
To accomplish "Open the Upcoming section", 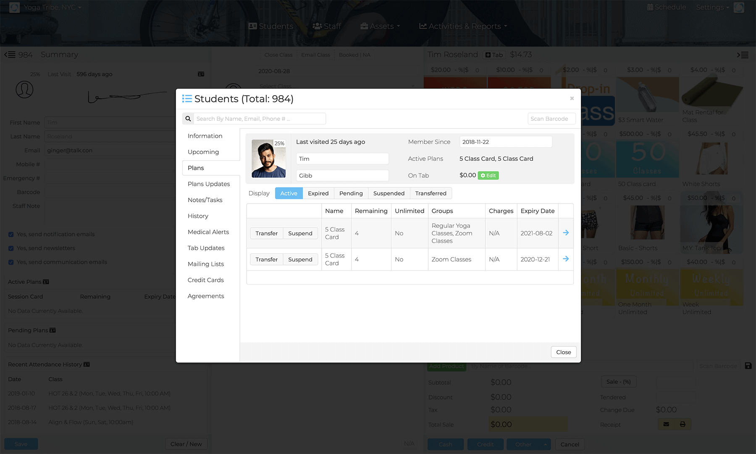I will pos(203,152).
